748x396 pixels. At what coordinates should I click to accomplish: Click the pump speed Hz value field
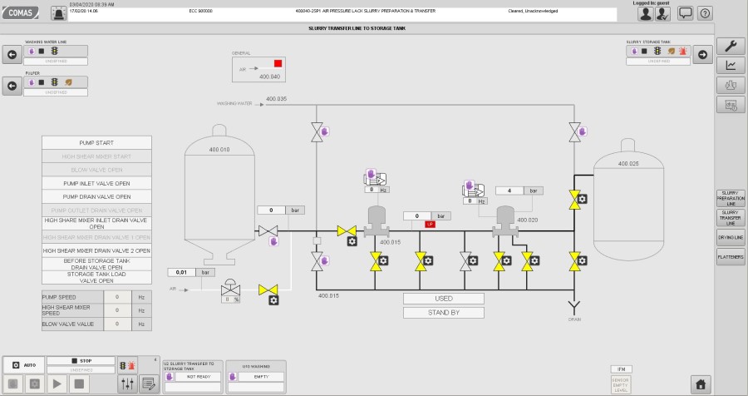point(118,297)
